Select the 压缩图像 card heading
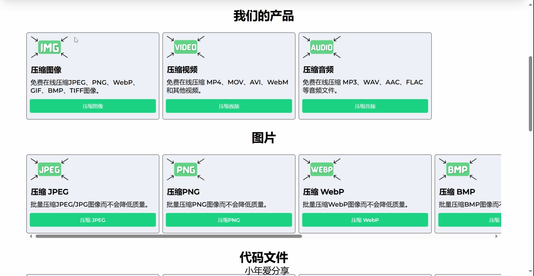This screenshot has height=276, width=534. click(x=46, y=70)
